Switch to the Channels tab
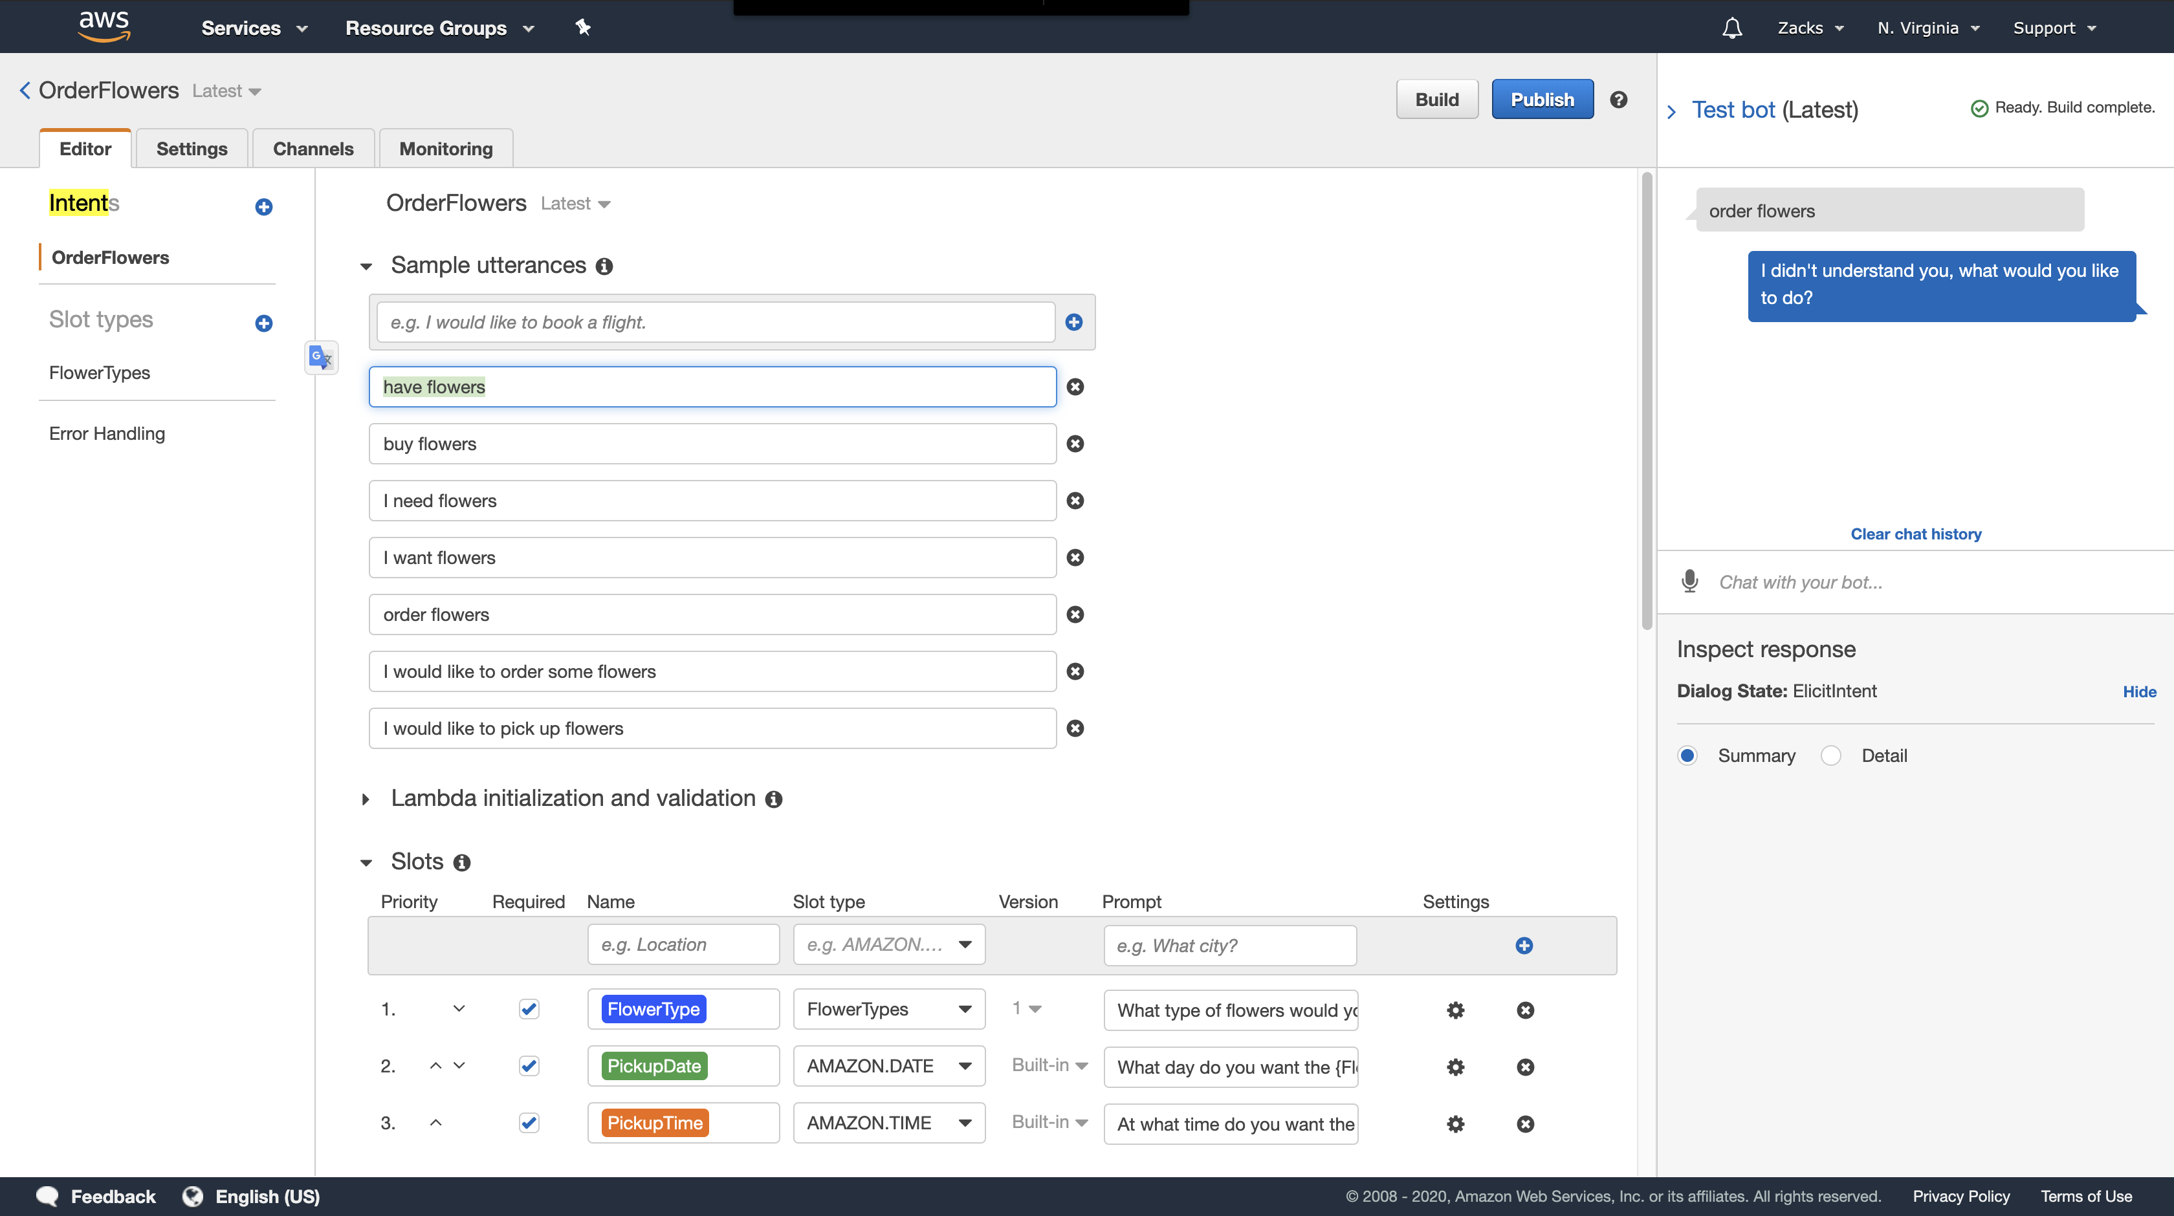The image size is (2174, 1216). coord(313,149)
